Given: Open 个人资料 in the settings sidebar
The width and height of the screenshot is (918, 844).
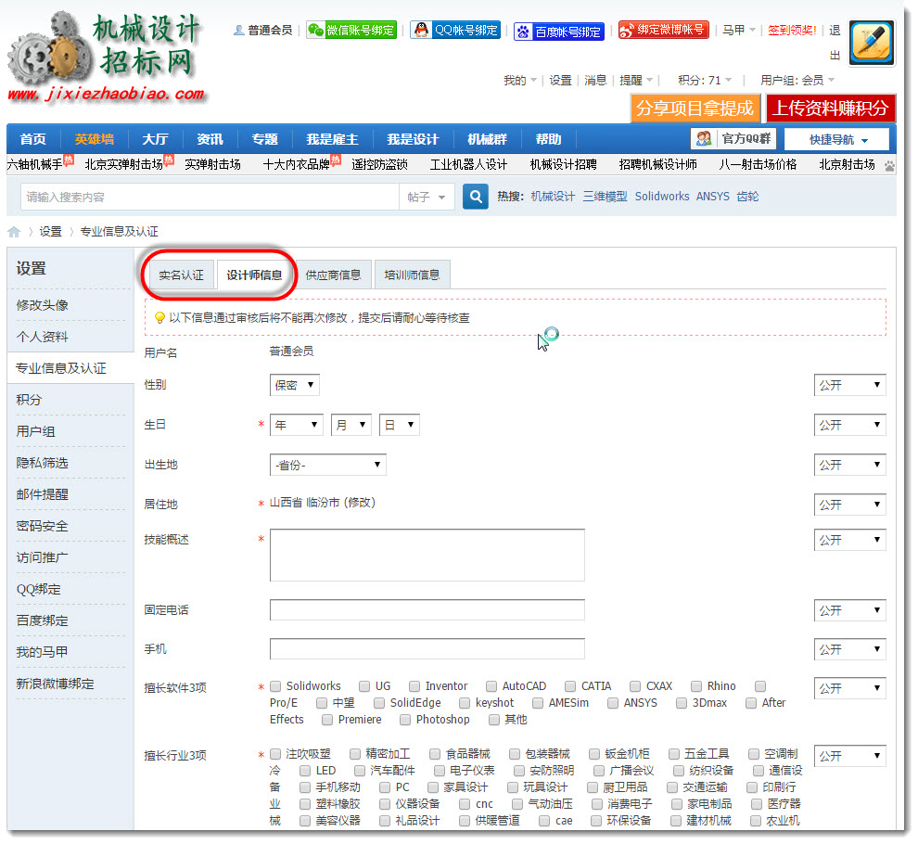Looking at the screenshot, I should [x=42, y=337].
